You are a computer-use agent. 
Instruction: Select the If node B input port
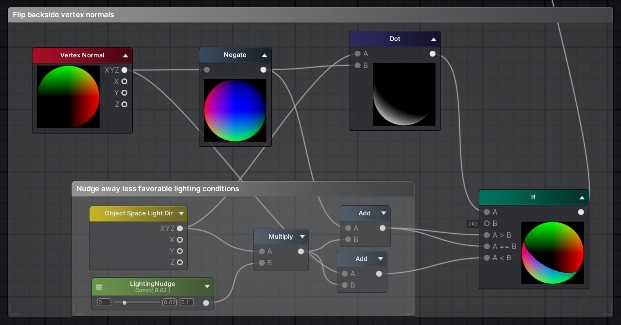[x=487, y=224]
